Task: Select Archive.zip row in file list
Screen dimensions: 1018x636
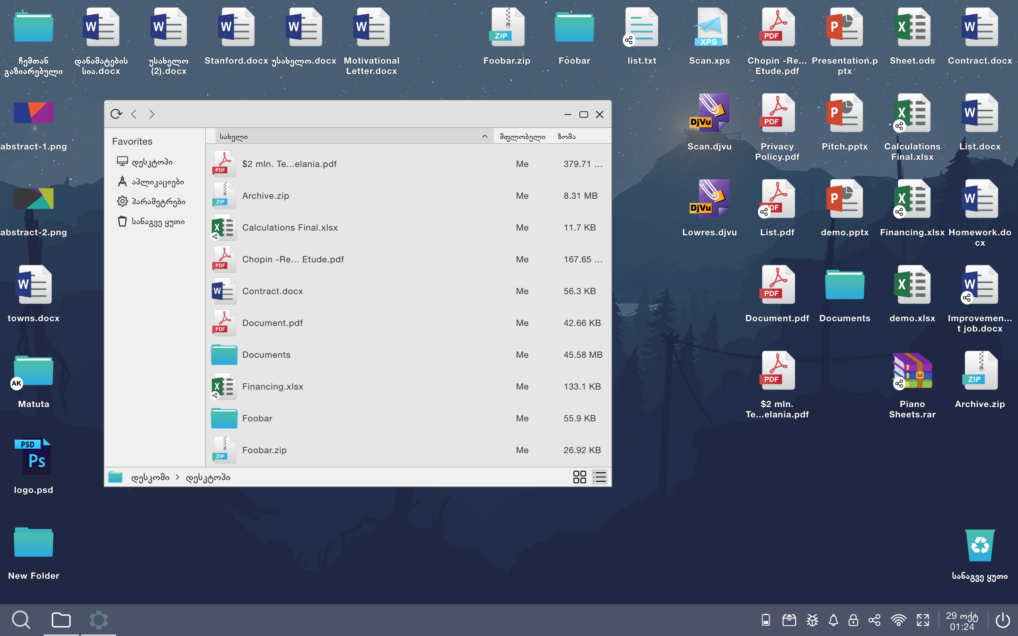Action: pos(408,196)
